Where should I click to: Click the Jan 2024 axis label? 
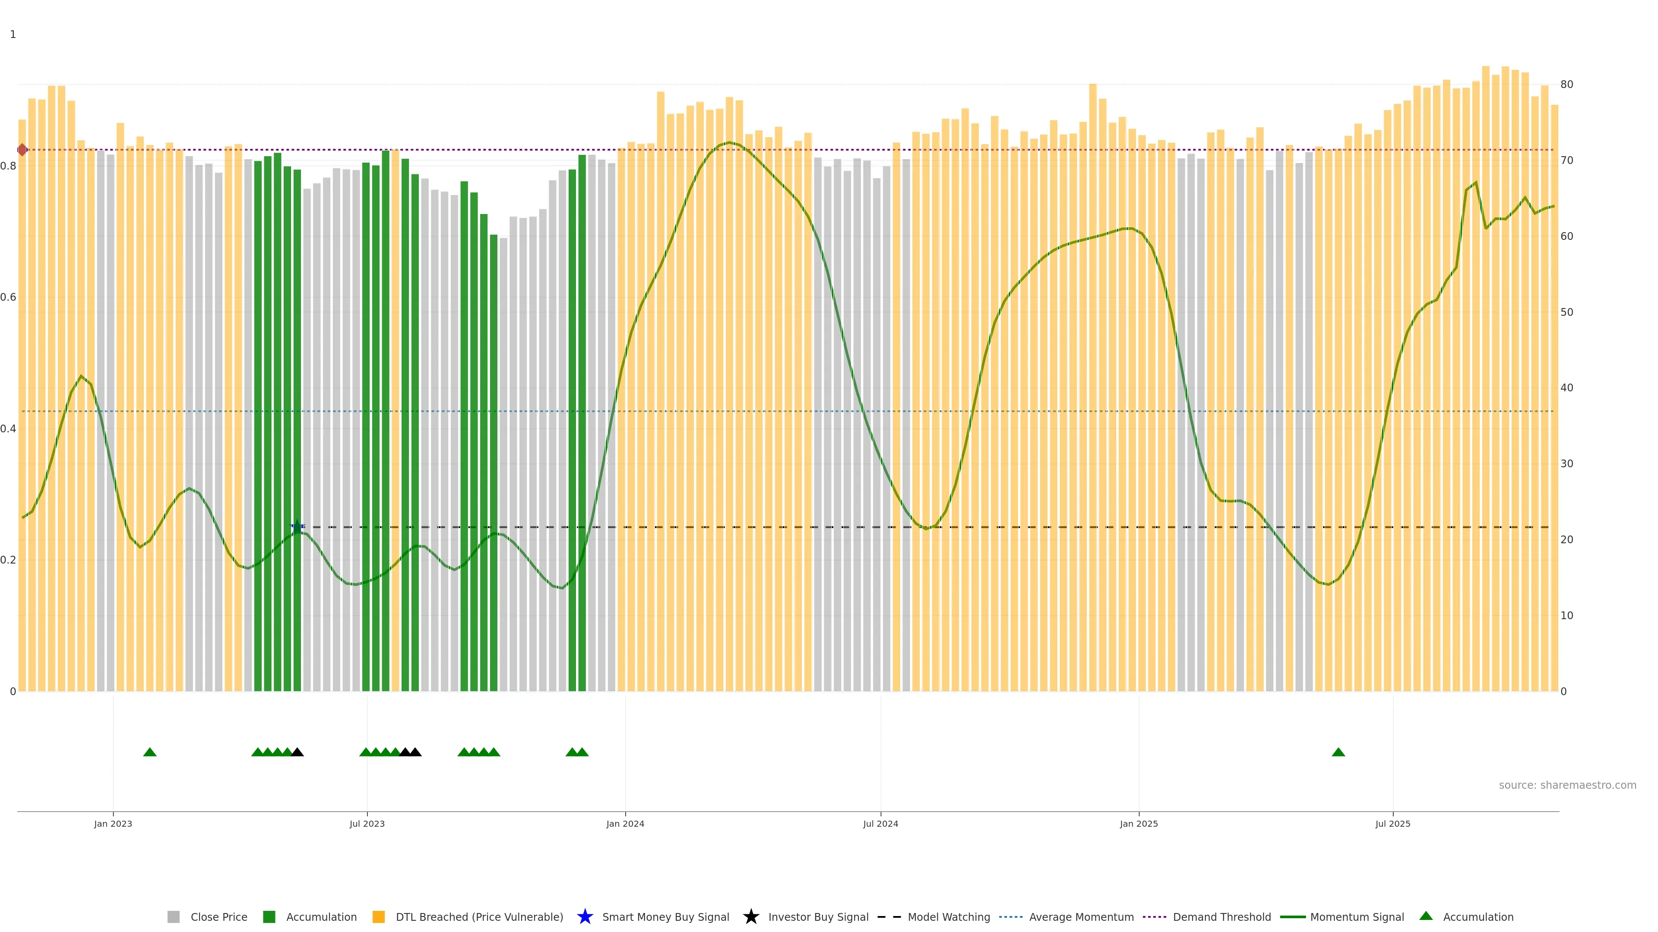tap(625, 823)
